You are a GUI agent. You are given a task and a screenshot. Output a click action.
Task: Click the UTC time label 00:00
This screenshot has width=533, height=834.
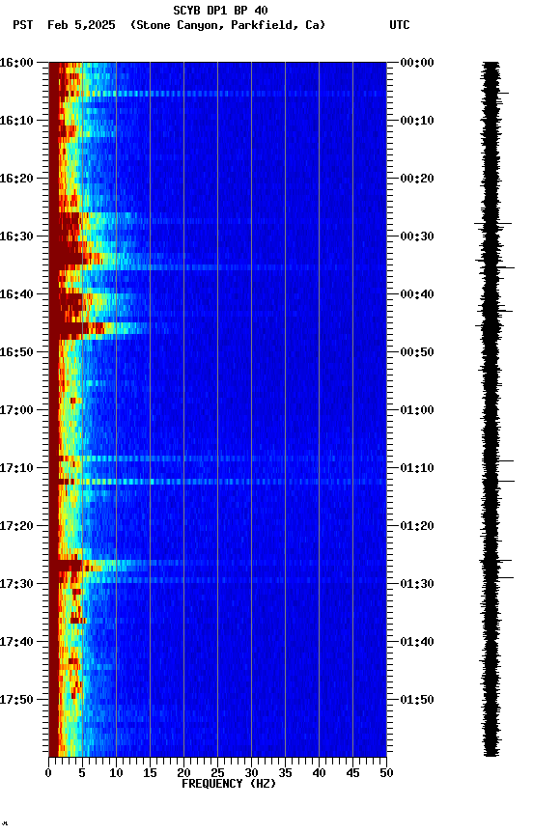tap(417, 63)
